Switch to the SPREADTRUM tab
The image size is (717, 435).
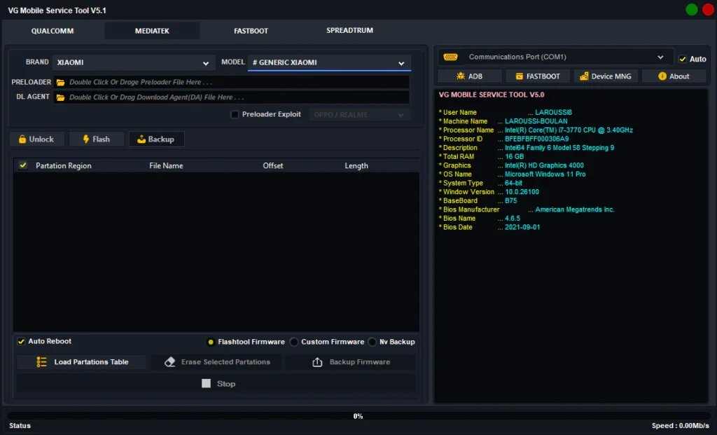349,30
